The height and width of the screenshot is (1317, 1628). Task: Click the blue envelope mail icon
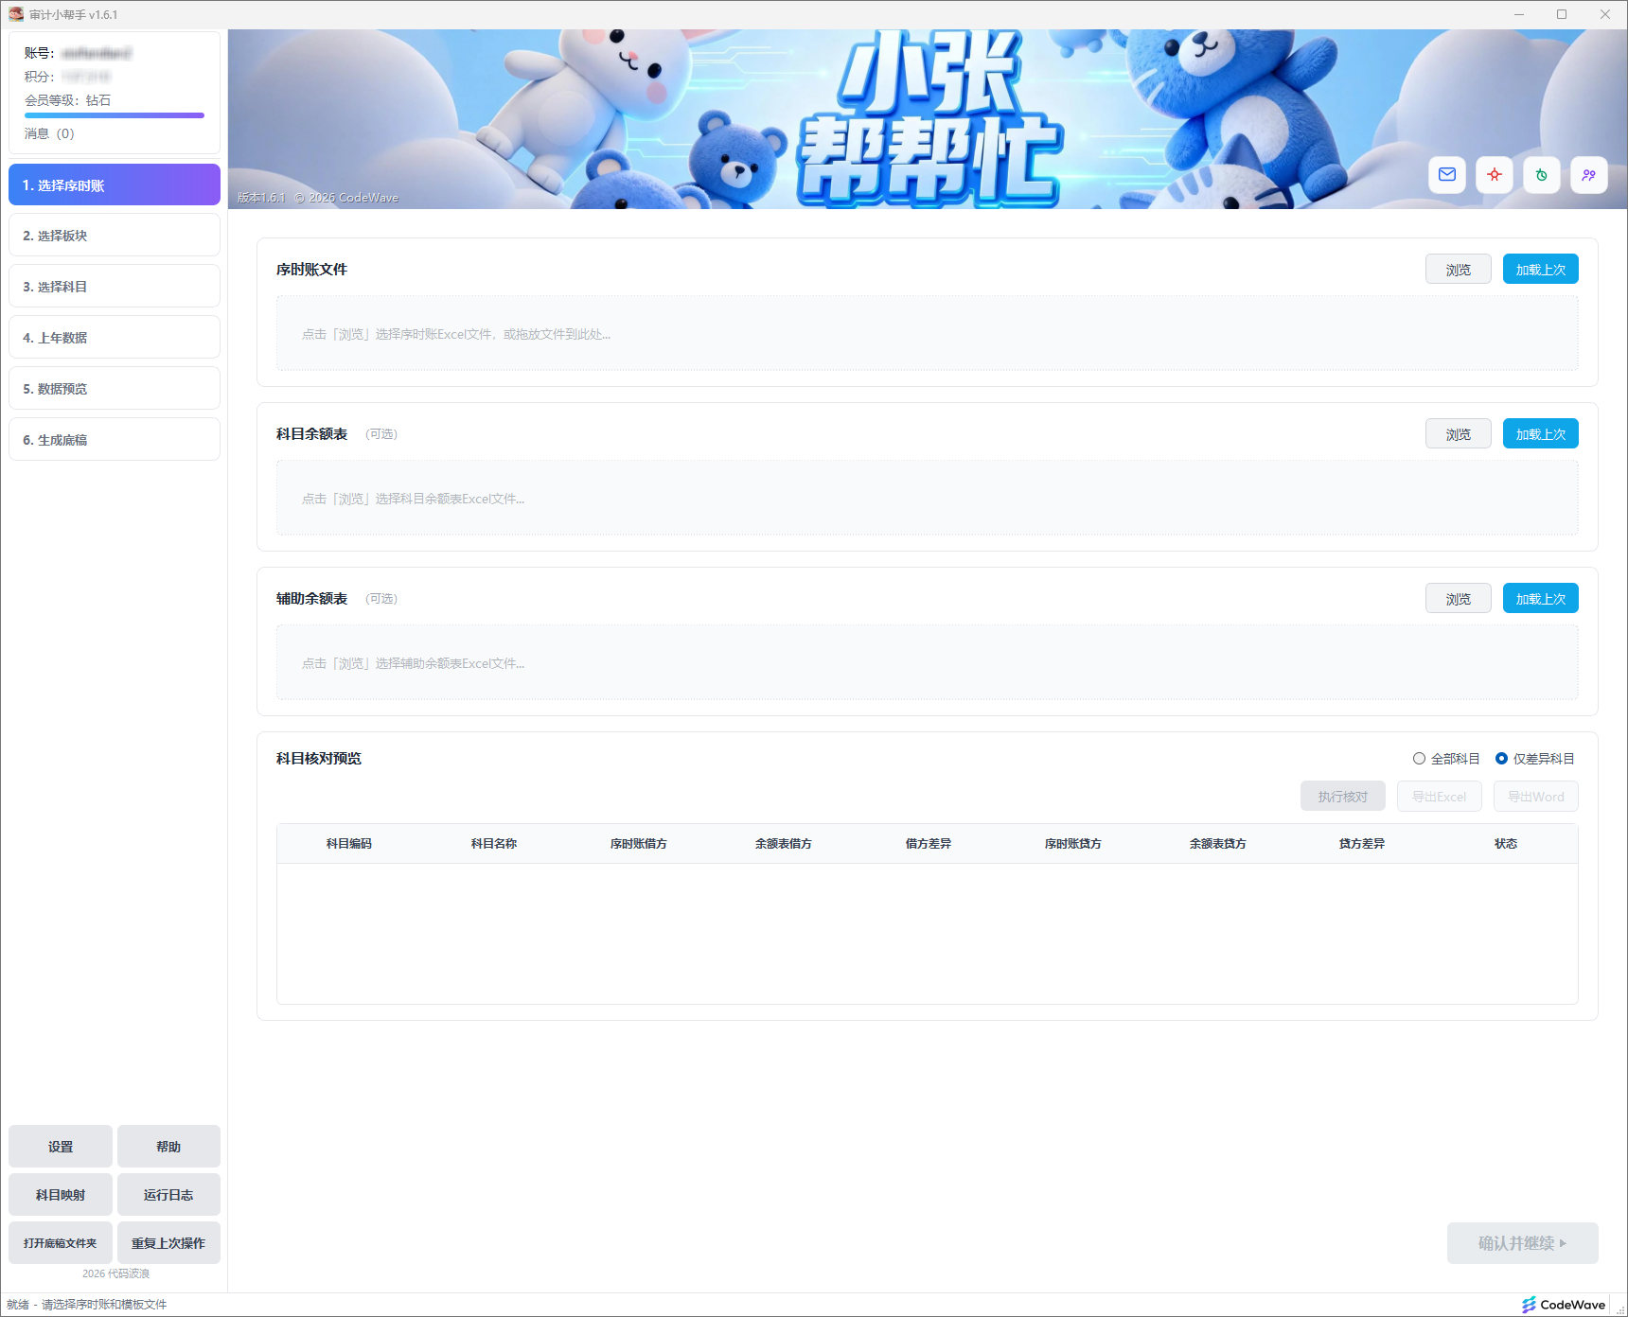pyautogui.click(x=1446, y=175)
